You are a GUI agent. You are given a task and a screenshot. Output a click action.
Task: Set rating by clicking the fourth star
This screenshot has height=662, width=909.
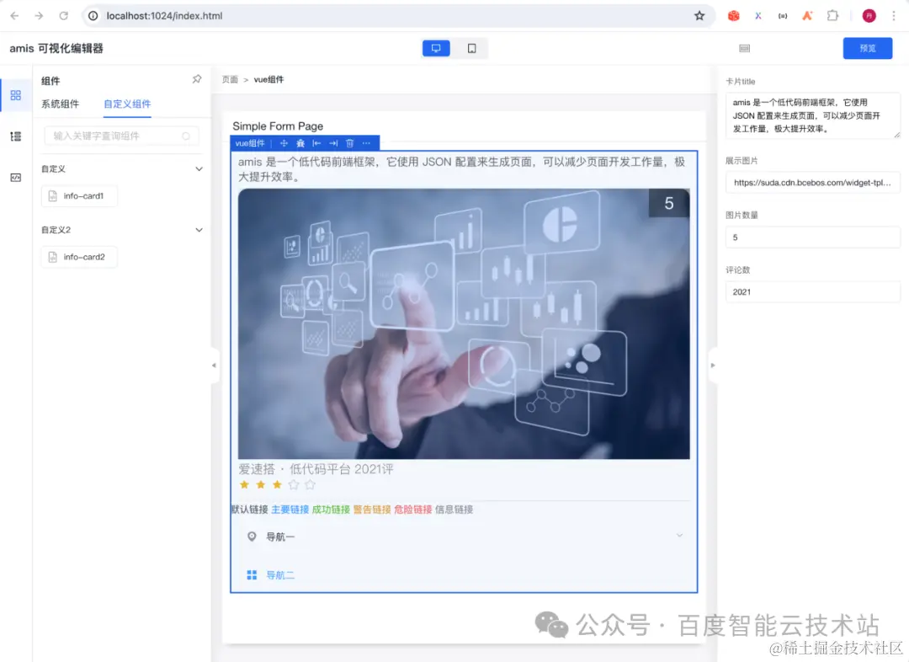click(x=293, y=484)
